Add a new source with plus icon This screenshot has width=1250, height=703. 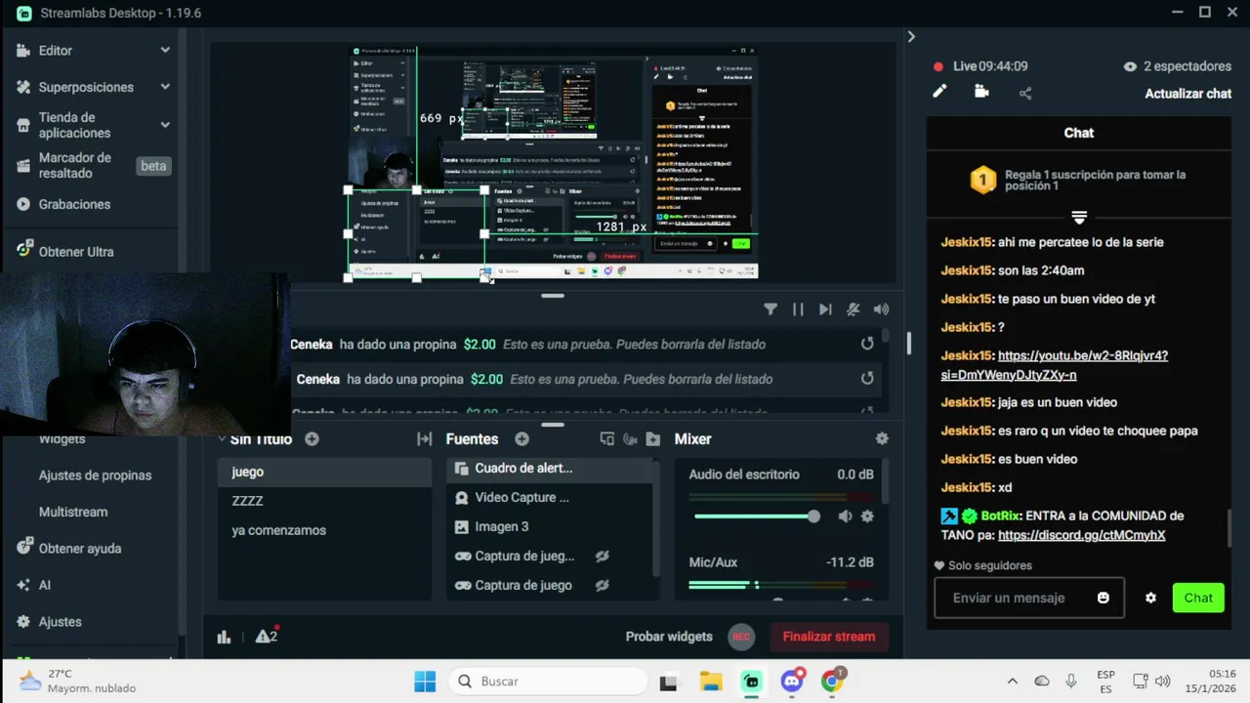coord(521,439)
